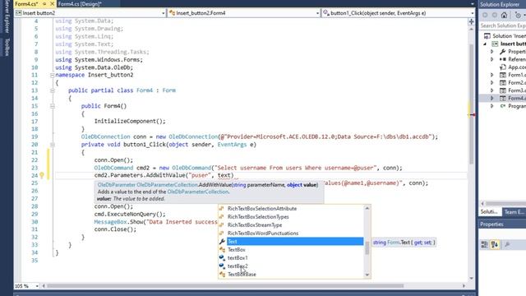Expand the Properties node in Solution Explorer
Screen dimensions: 526x296
492,52
